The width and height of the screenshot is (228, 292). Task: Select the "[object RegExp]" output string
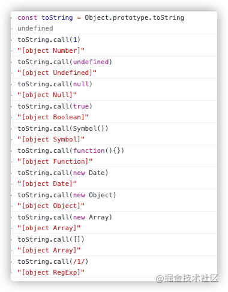tap(51, 272)
